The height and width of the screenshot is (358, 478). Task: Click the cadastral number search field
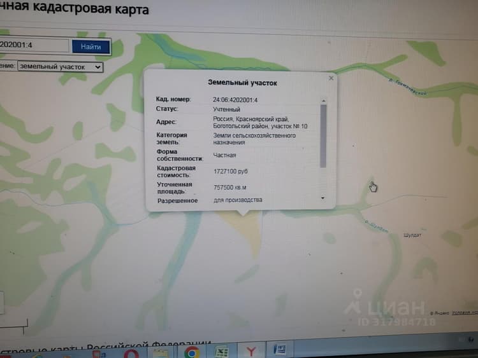pos(34,45)
